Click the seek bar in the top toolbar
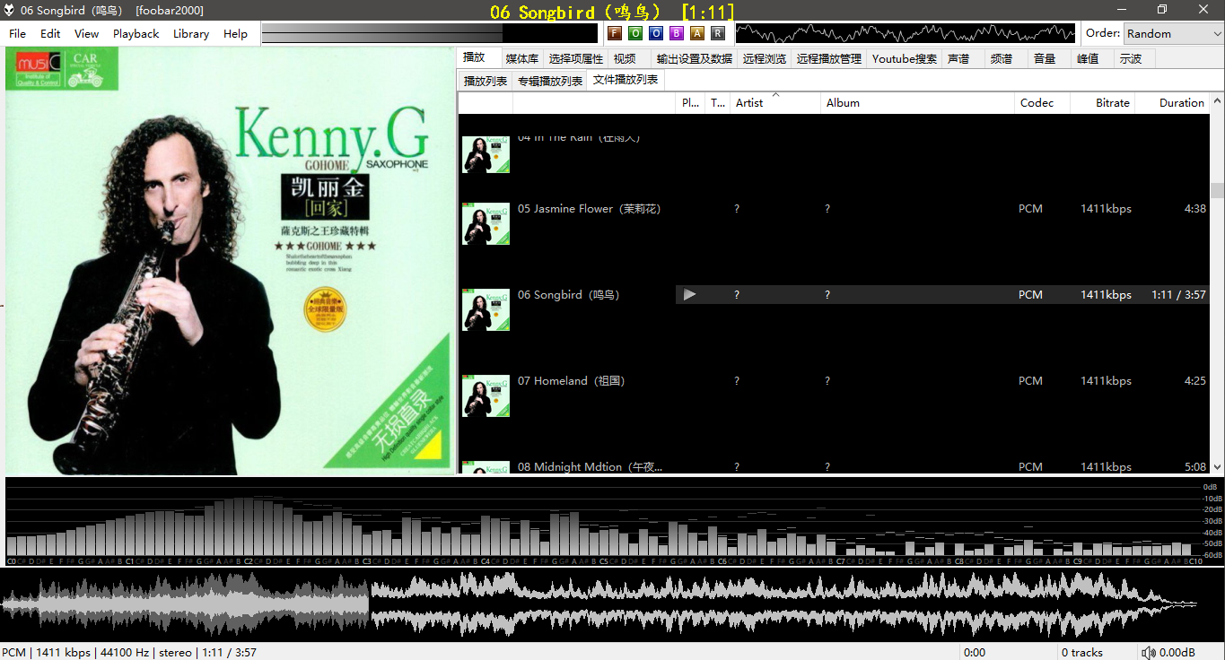The image size is (1225, 660). pos(430,33)
